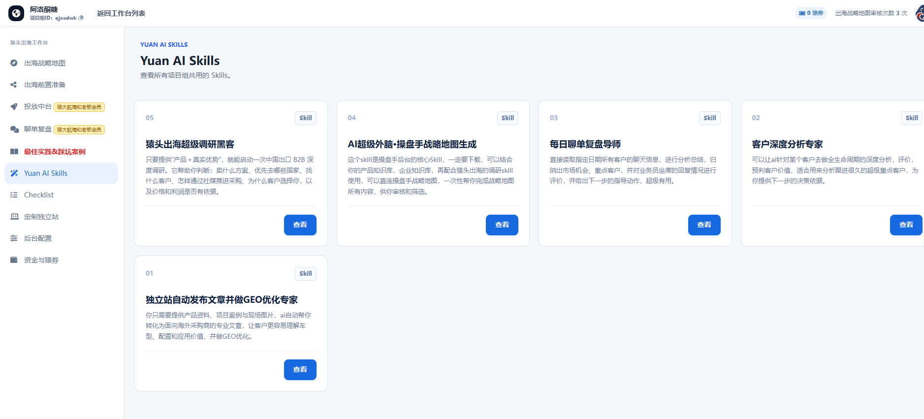This screenshot has height=419, width=924.
Task: Open 定制独立站 in the sidebar
Action: [x=62, y=217]
